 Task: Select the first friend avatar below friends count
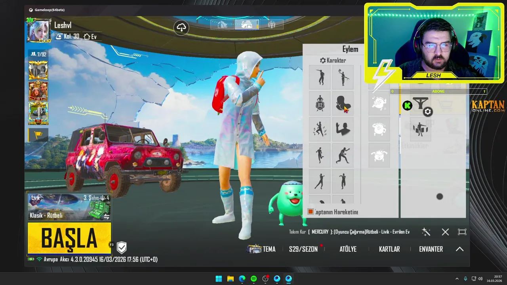pos(38,70)
